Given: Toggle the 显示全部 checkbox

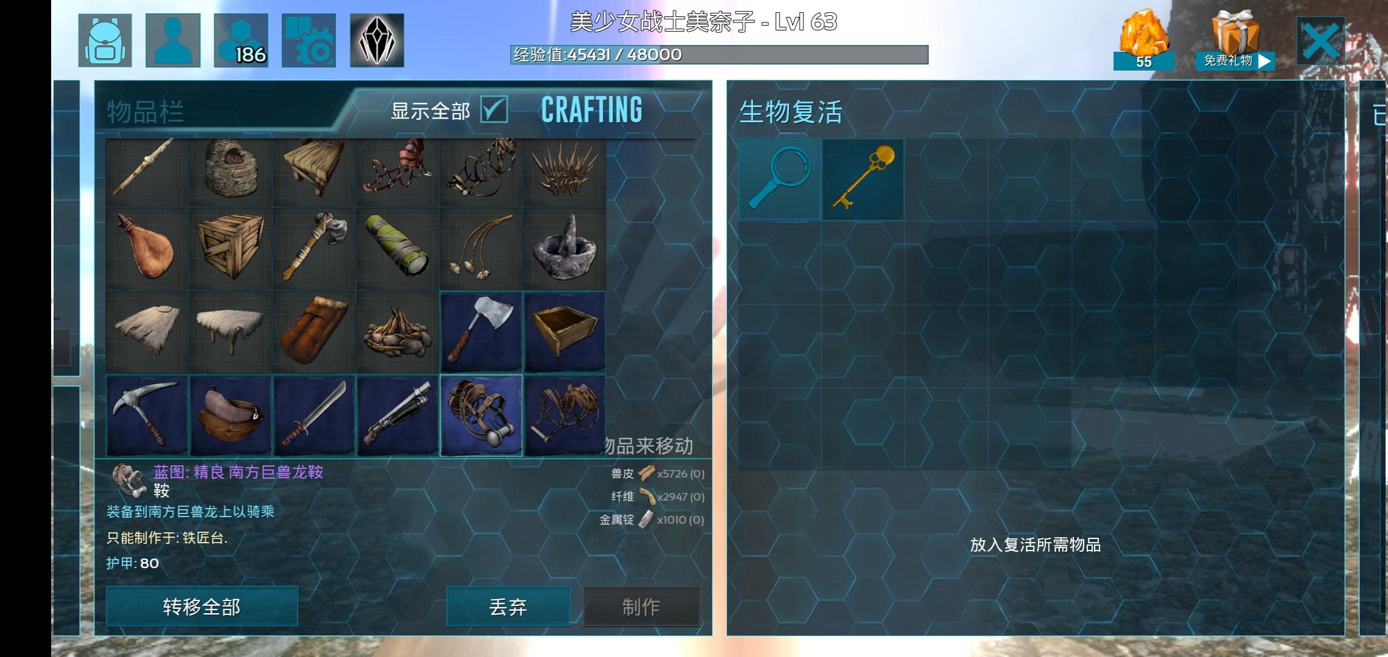Looking at the screenshot, I should 494,110.
